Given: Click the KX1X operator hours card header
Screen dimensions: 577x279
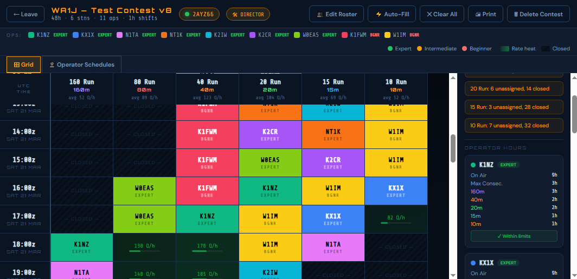Looking at the screenshot, I should [514, 263].
